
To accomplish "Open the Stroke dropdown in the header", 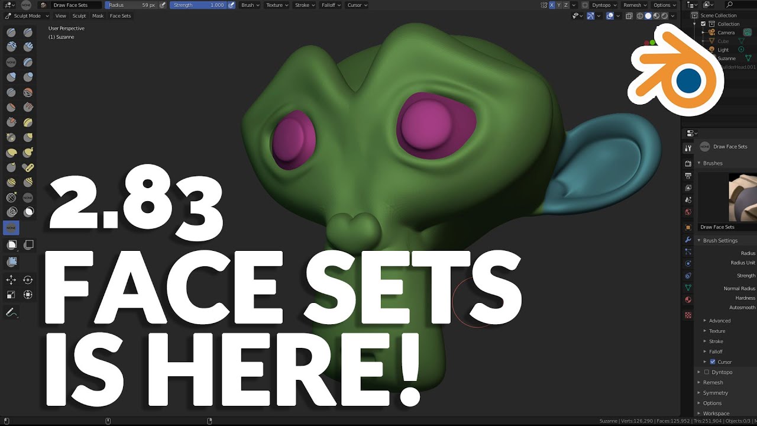I will point(305,5).
